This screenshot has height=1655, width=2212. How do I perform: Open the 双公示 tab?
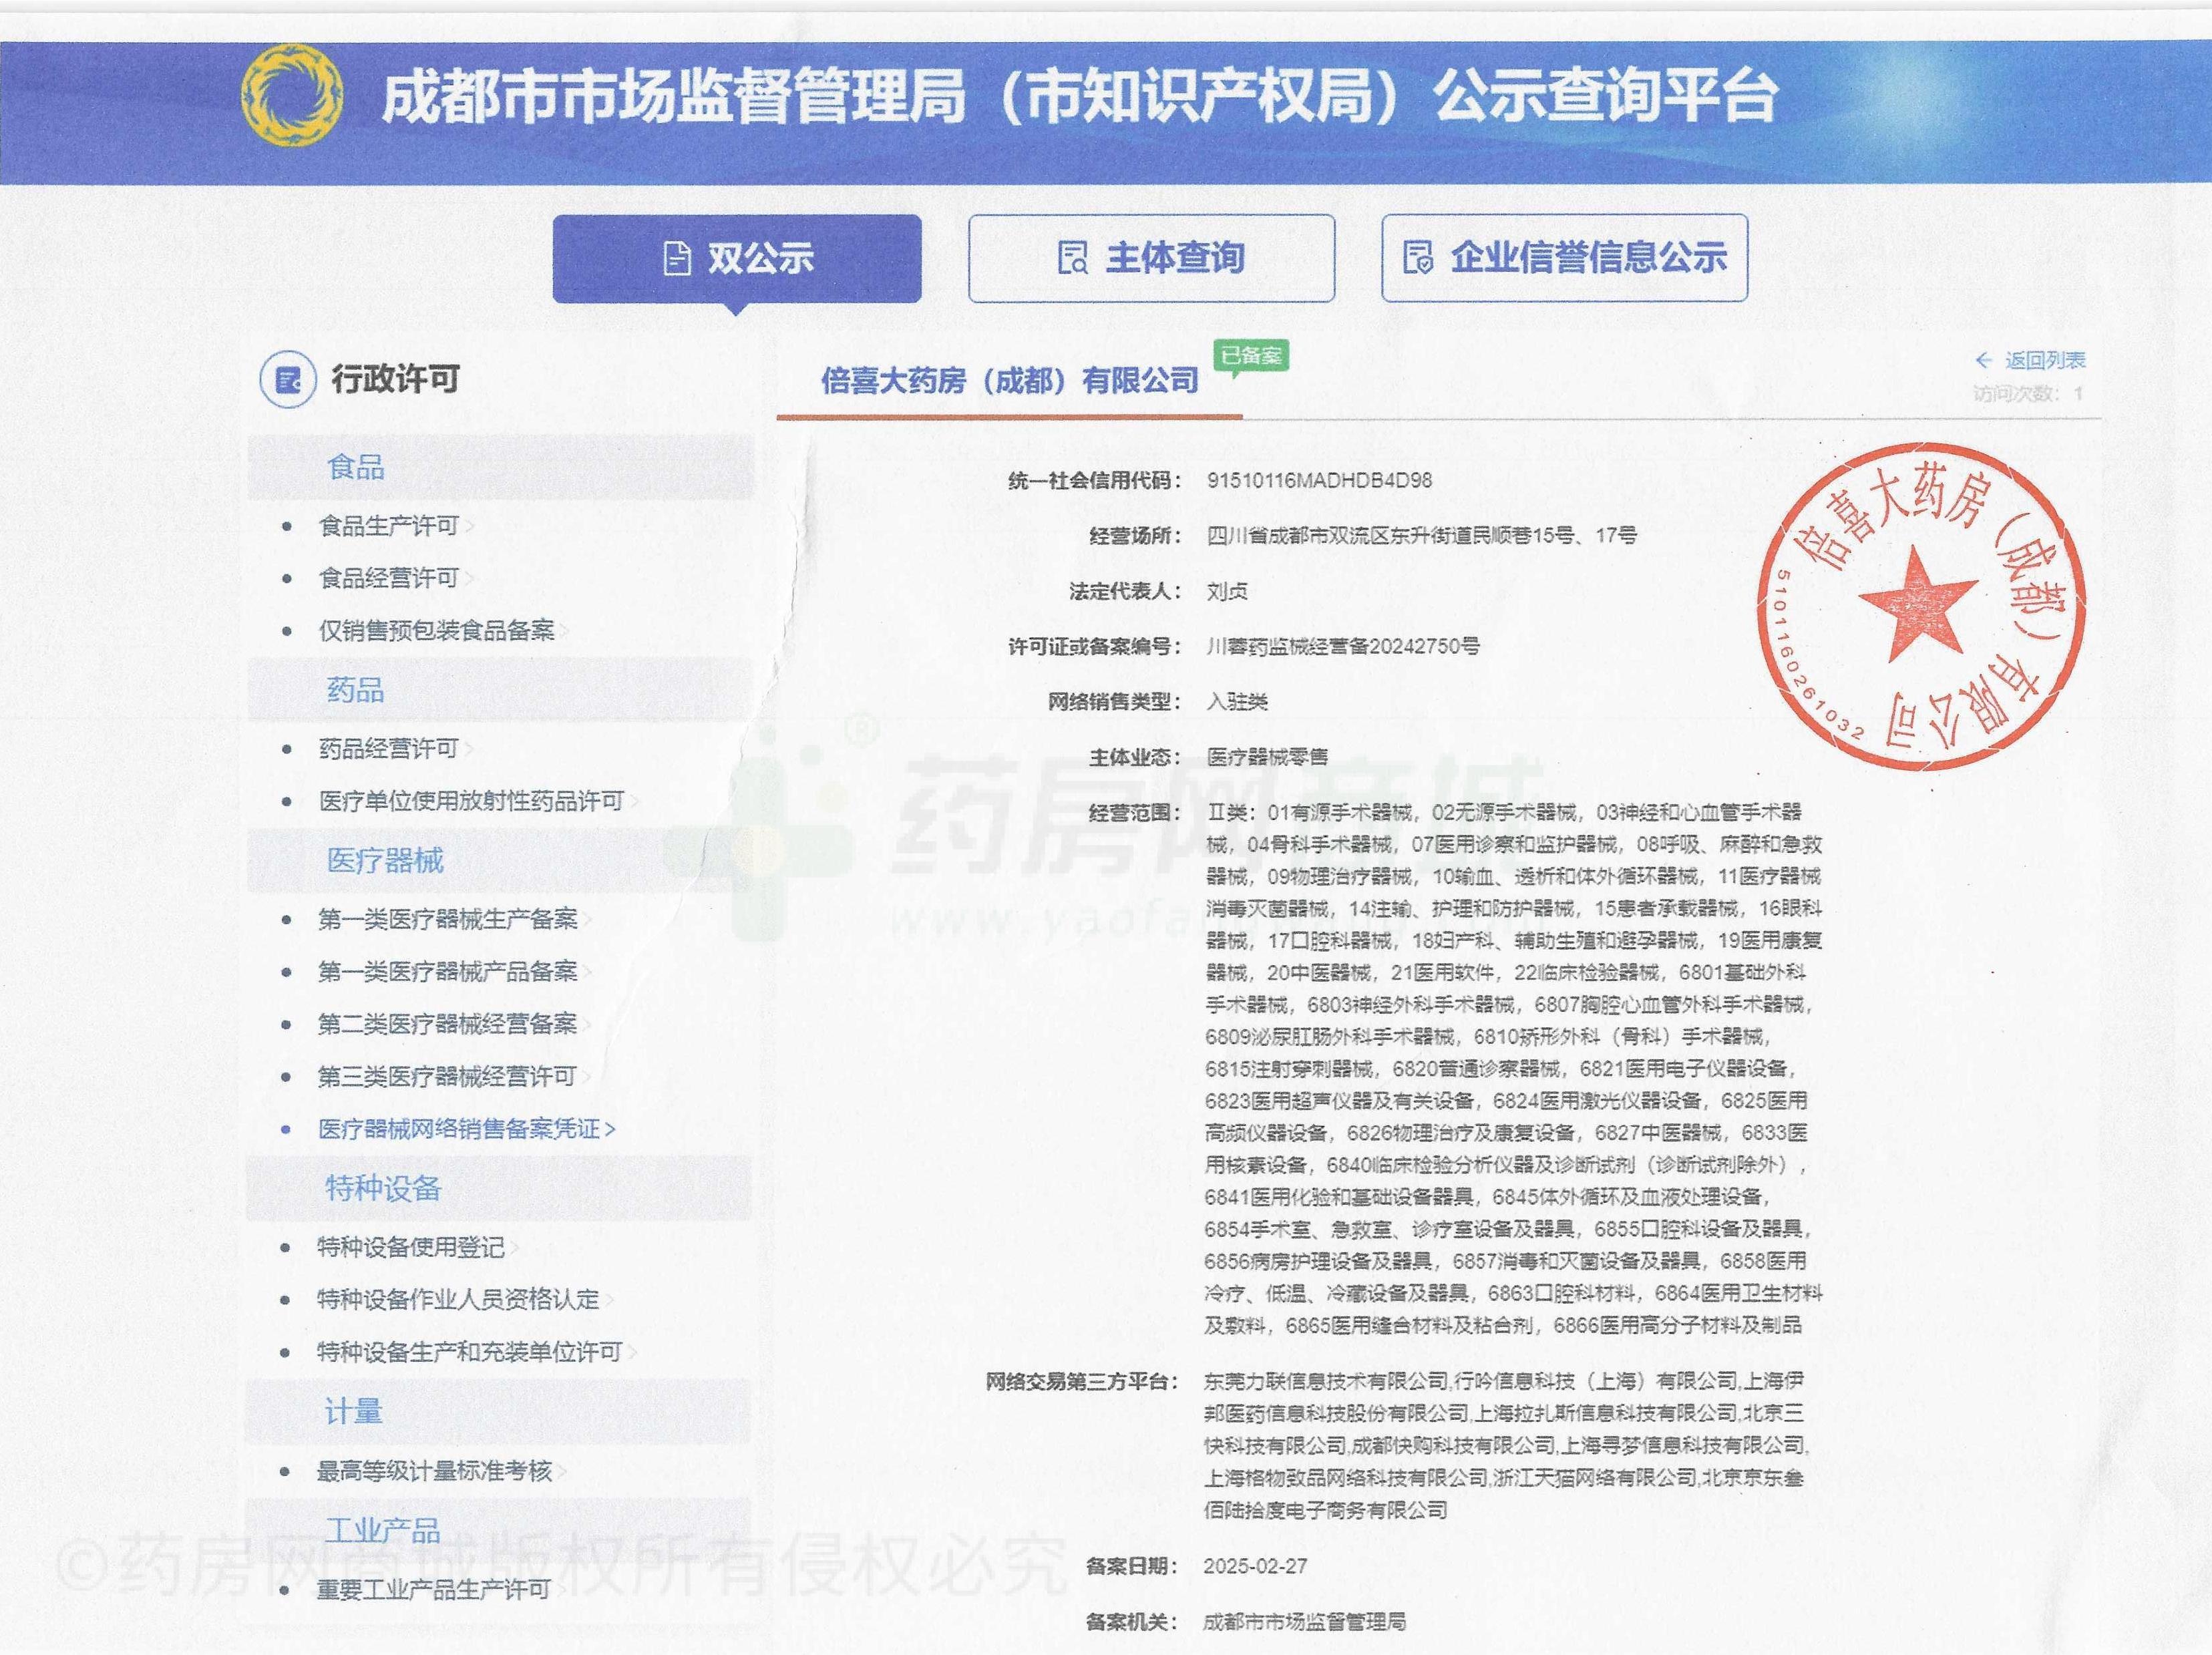click(737, 258)
